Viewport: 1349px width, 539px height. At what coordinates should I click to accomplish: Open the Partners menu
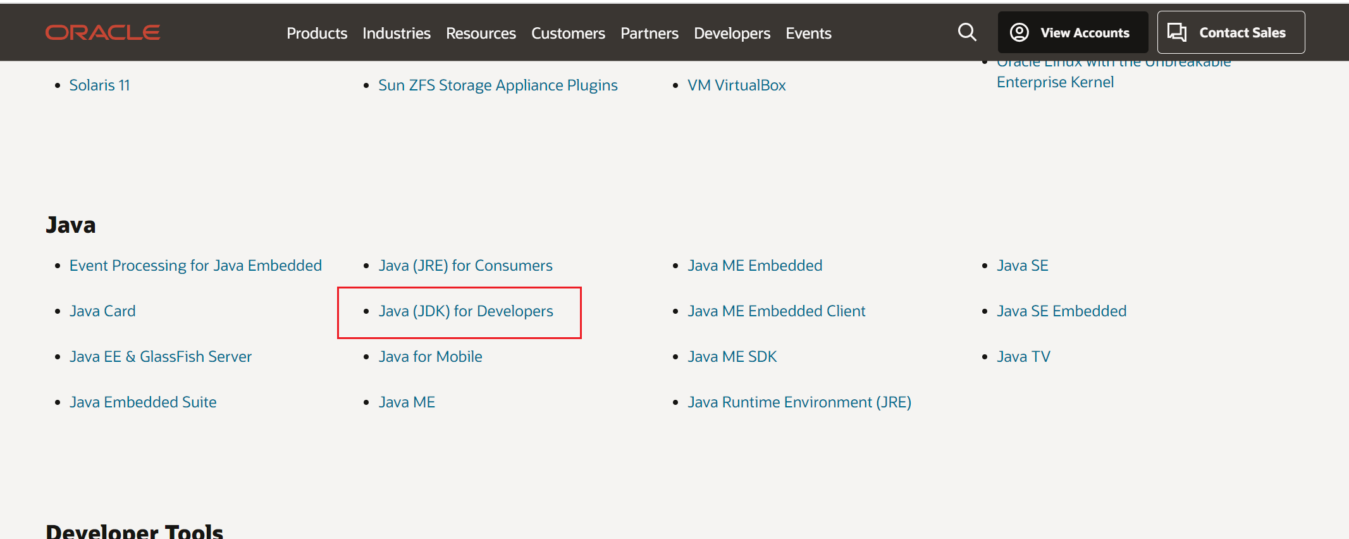[x=650, y=34]
